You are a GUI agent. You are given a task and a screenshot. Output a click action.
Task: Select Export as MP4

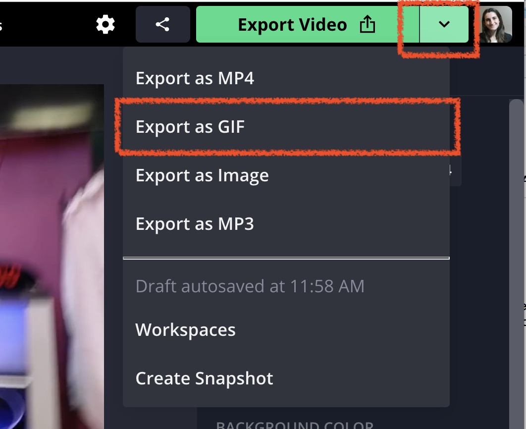[195, 78]
